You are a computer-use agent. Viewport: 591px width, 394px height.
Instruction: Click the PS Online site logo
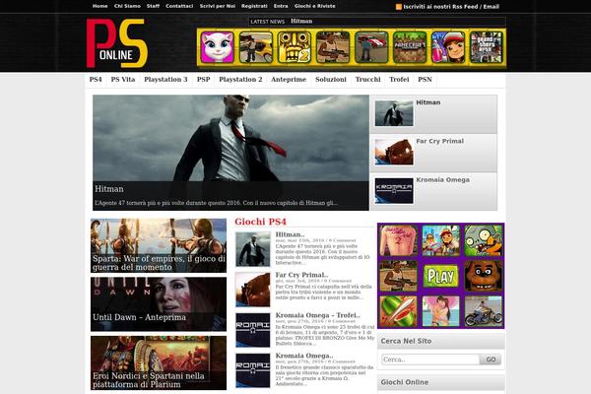coord(117,43)
